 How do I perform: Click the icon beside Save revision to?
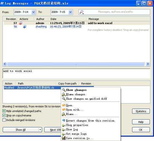pyautogui.click(x=64, y=138)
